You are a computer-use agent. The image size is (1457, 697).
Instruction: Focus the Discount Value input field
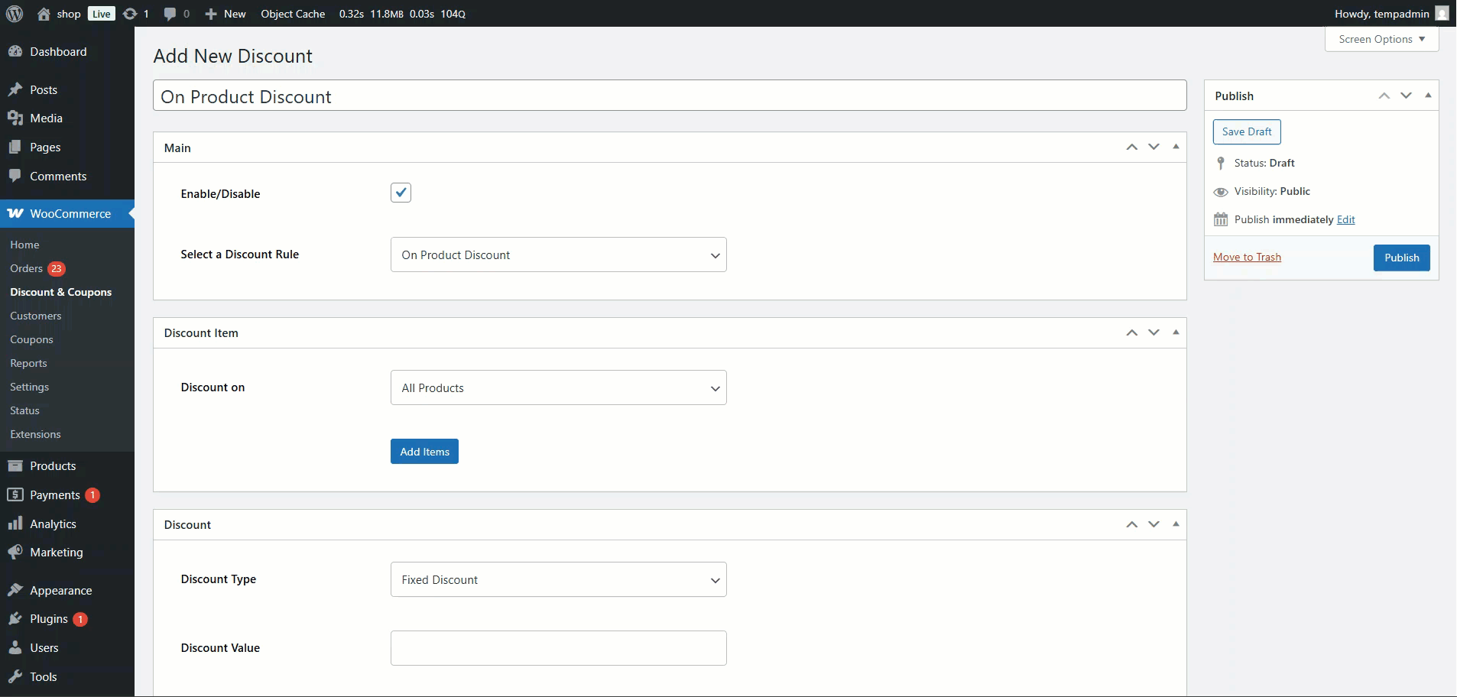coord(558,648)
